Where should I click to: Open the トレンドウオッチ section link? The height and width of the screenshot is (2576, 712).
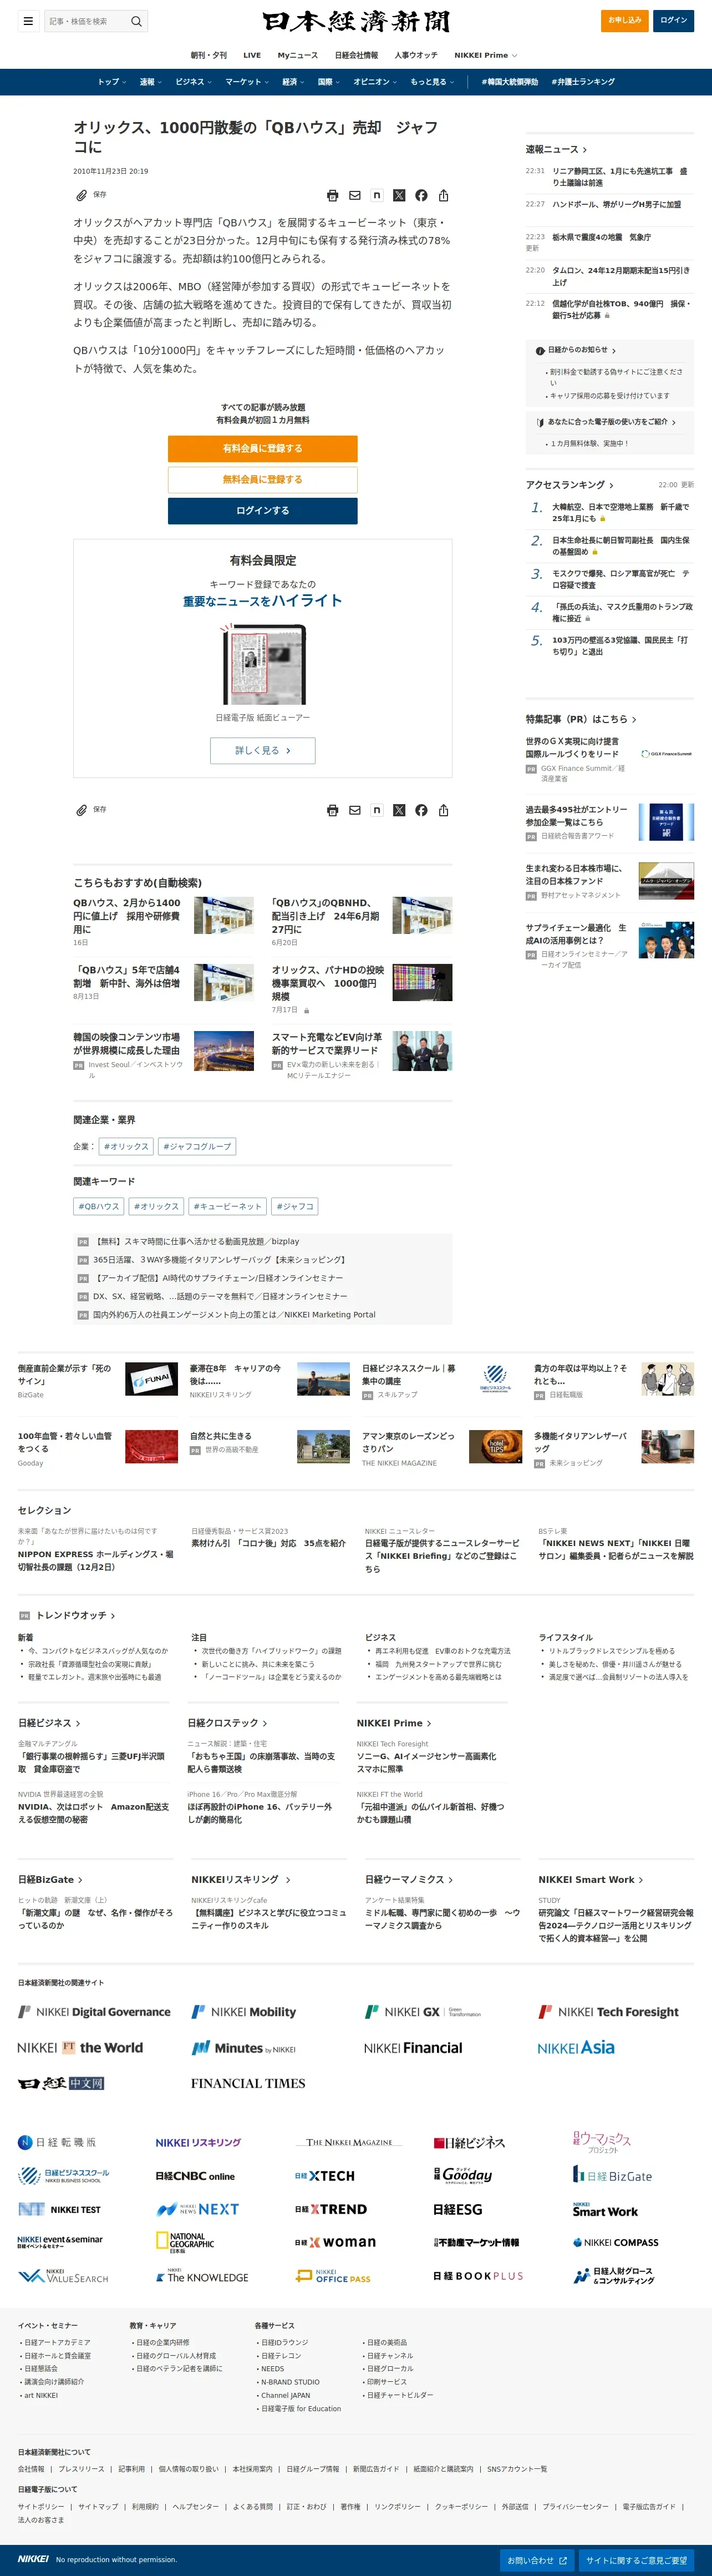(x=76, y=1615)
